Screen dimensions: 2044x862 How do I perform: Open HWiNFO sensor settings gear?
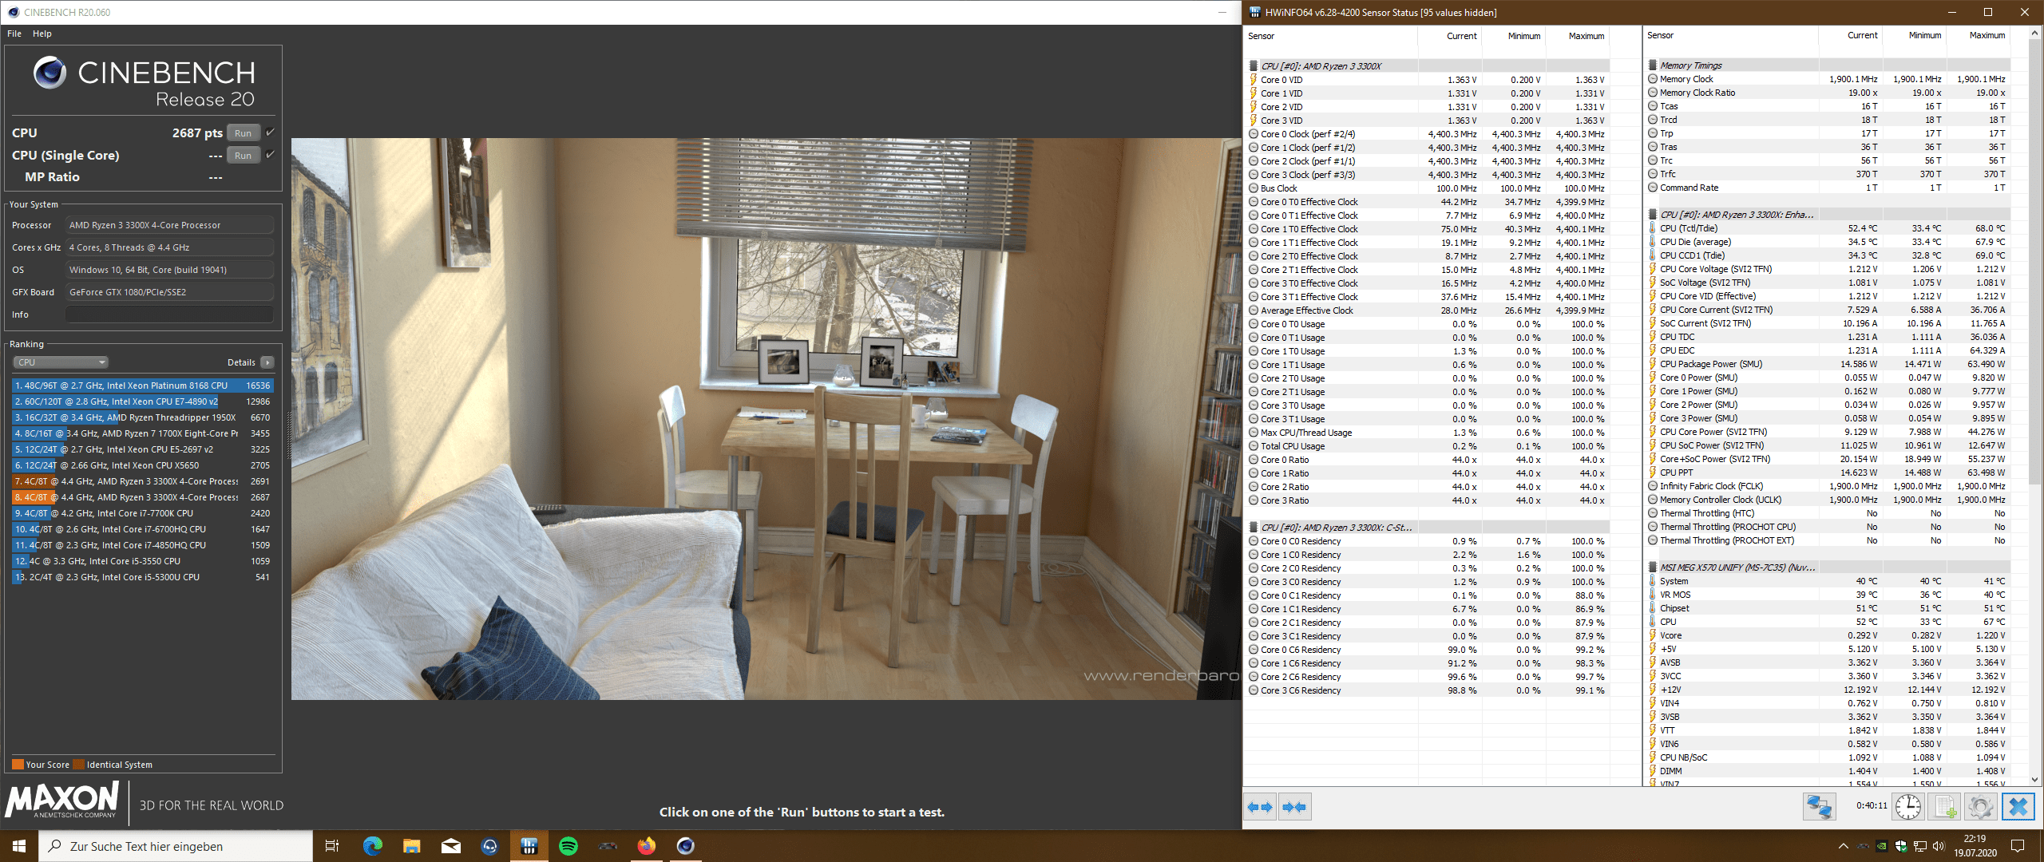(1980, 807)
